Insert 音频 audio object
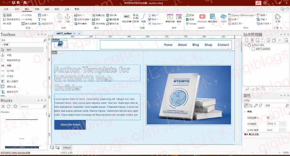This screenshot has height=156, width=290. (190, 15)
